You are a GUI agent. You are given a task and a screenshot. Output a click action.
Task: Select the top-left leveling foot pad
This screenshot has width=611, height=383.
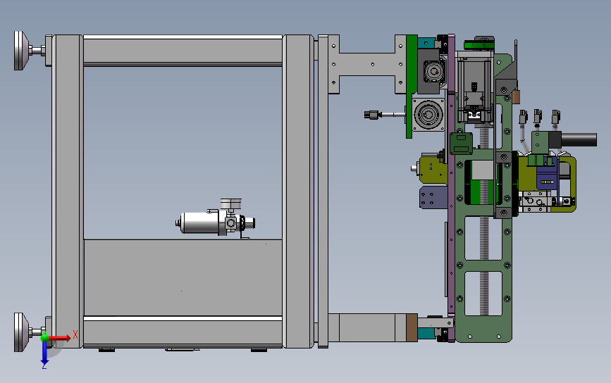21,51
